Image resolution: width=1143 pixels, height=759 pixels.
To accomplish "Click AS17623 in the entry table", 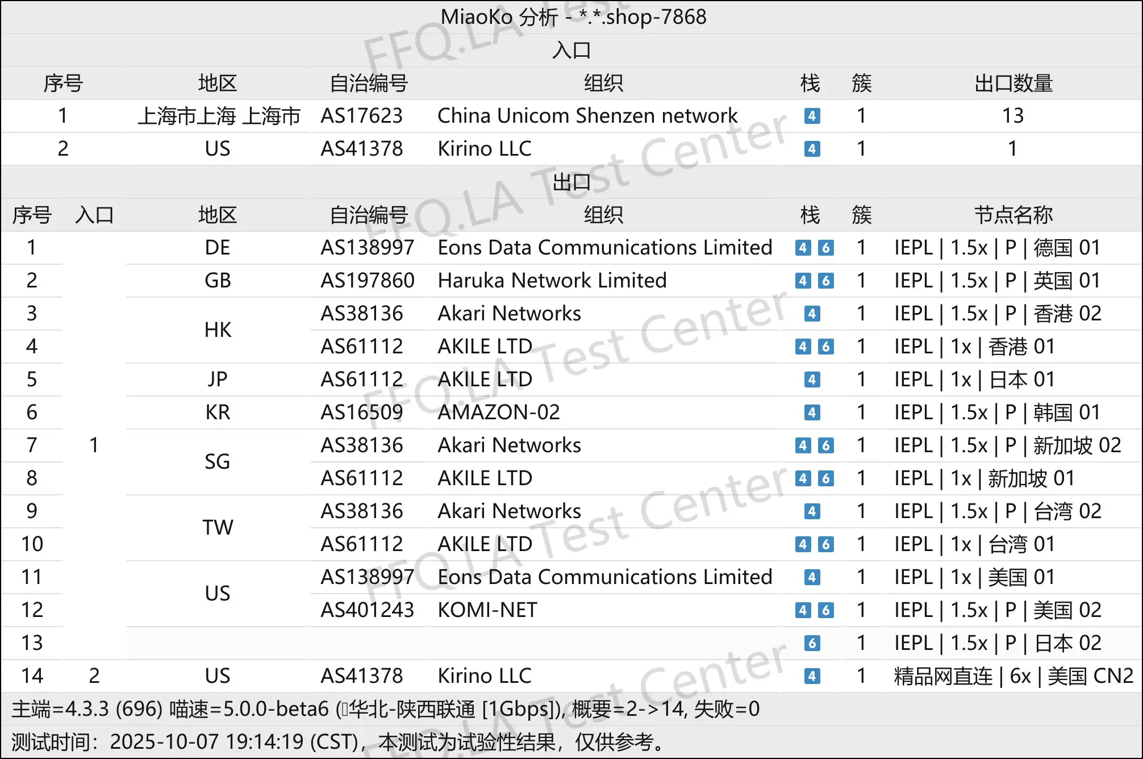I will pyautogui.click(x=361, y=116).
